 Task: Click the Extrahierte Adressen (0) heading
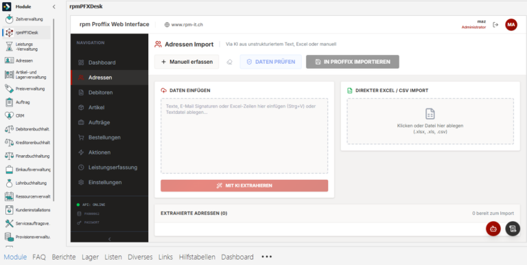click(x=194, y=214)
